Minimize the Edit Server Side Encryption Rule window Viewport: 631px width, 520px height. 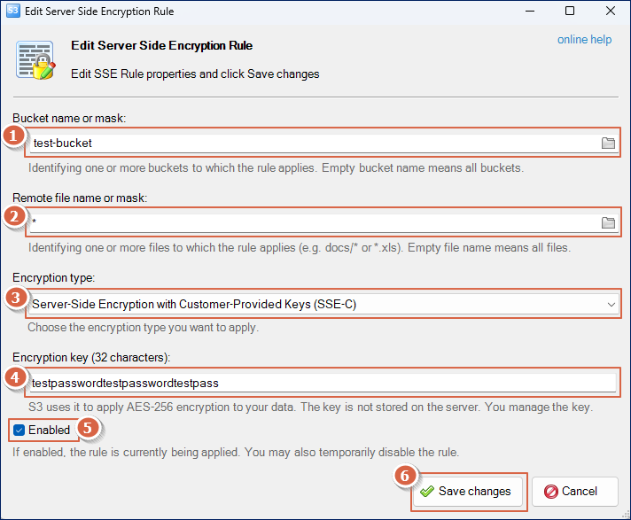pyautogui.click(x=530, y=11)
